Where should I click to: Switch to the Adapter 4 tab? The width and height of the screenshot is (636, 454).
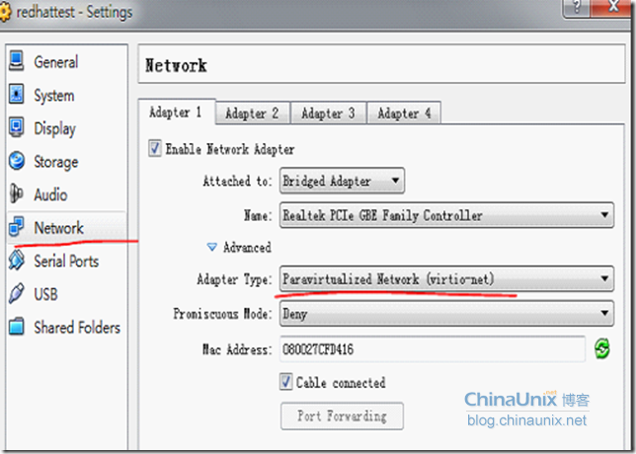[404, 113]
